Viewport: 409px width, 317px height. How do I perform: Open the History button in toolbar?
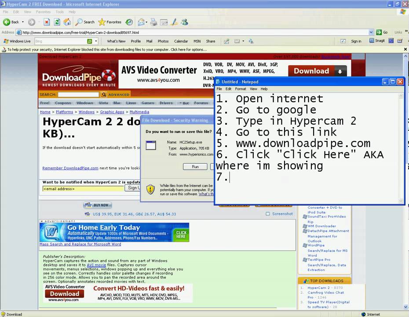point(129,22)
